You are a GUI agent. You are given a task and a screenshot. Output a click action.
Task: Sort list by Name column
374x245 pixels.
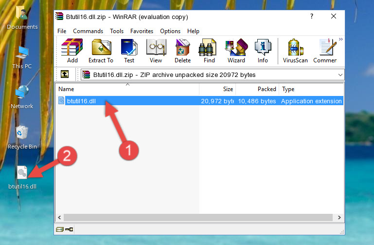127,89
